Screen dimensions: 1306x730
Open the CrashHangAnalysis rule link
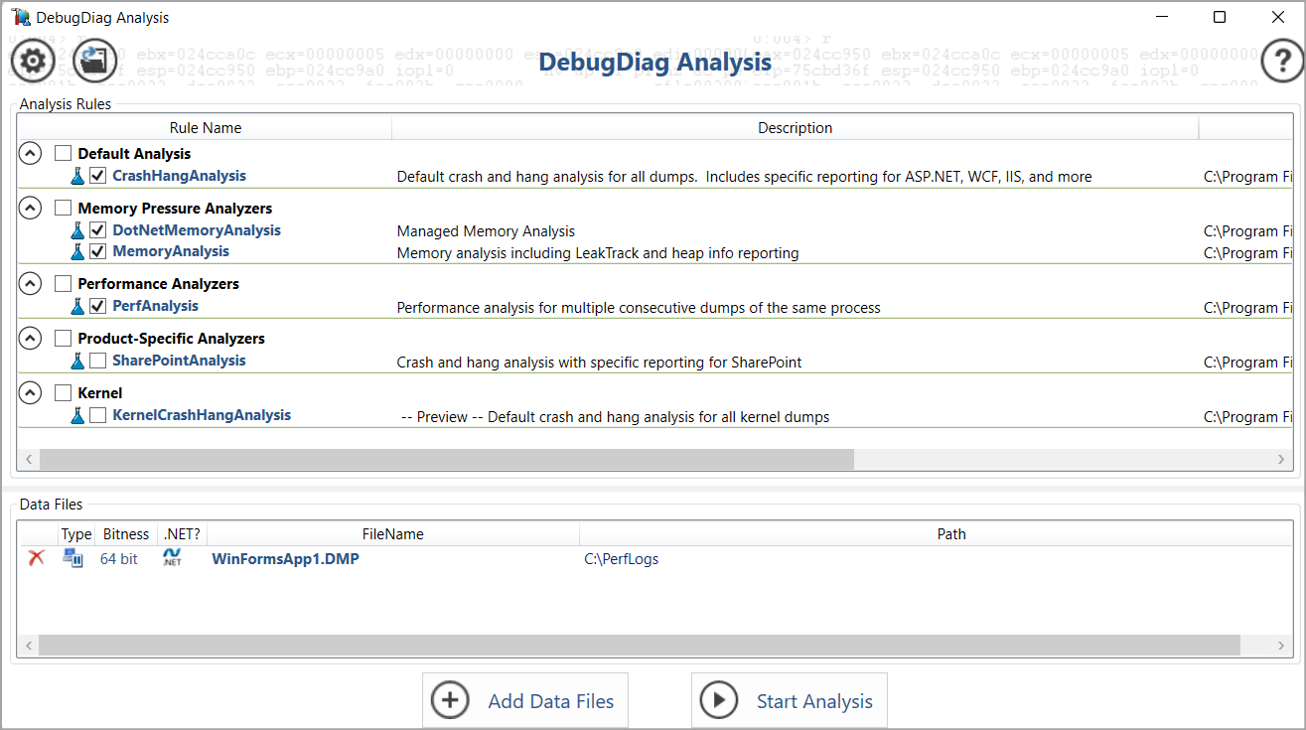[x=179, y=176]
